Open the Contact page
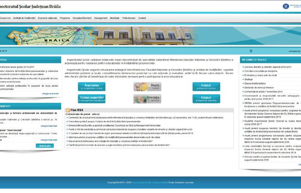The image size is (301, 193). 142,18
